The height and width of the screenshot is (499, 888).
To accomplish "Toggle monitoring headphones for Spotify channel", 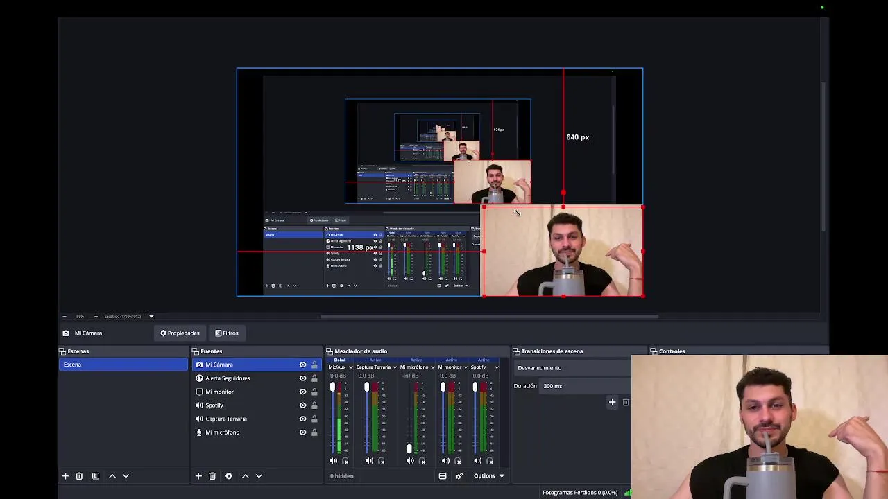I will pyautogui.click(x=490, y=461).
